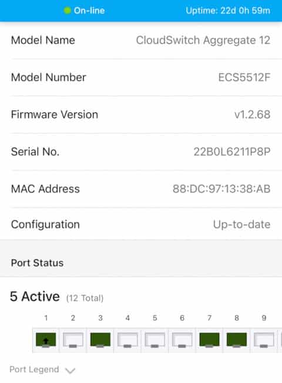This screenshot has width=282, height=383.
Task: Select inactive port 4 icon
Action: point(127,340)
